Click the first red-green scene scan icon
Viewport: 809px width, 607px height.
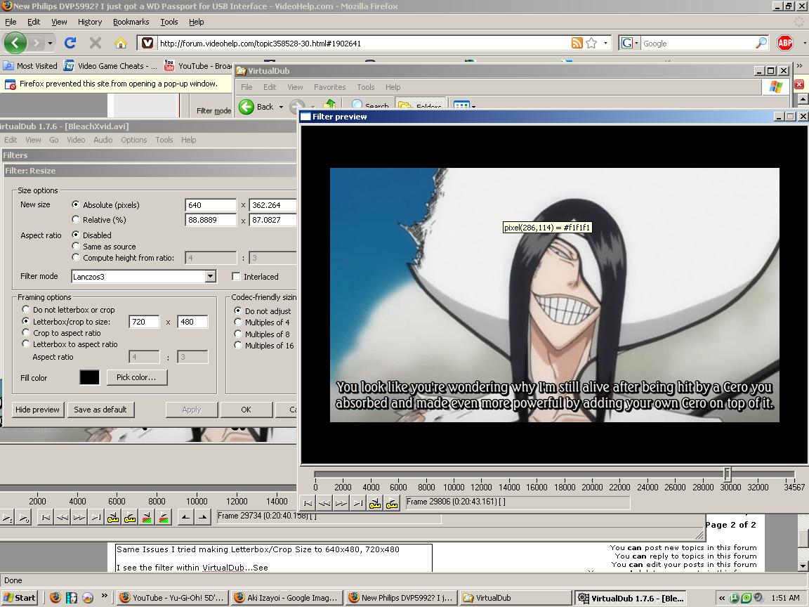tap(147, 516)
